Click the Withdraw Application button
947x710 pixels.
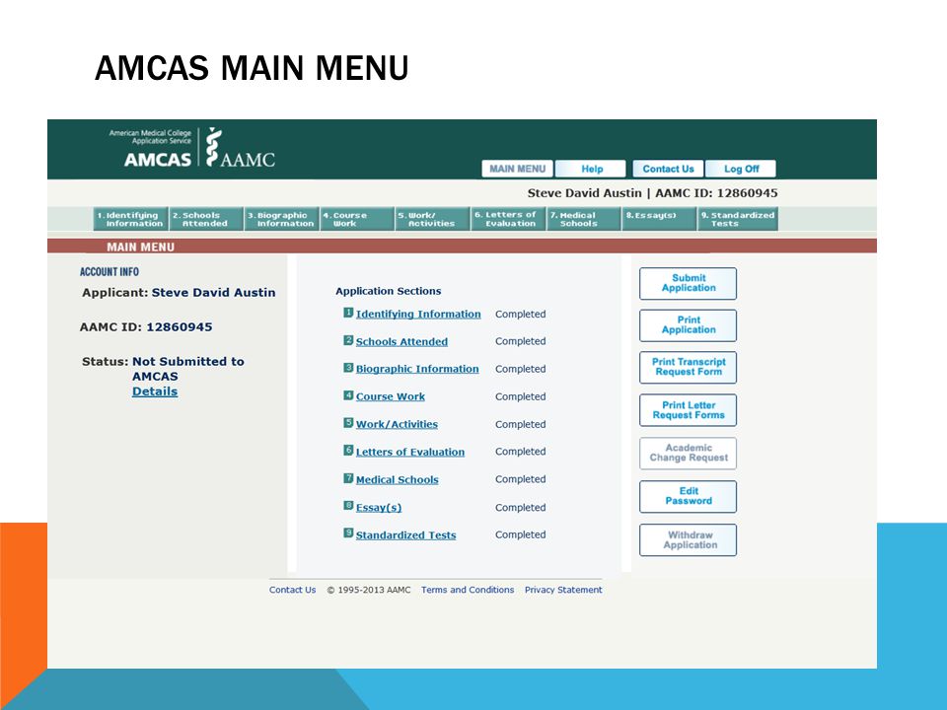(x=688, y=539)
